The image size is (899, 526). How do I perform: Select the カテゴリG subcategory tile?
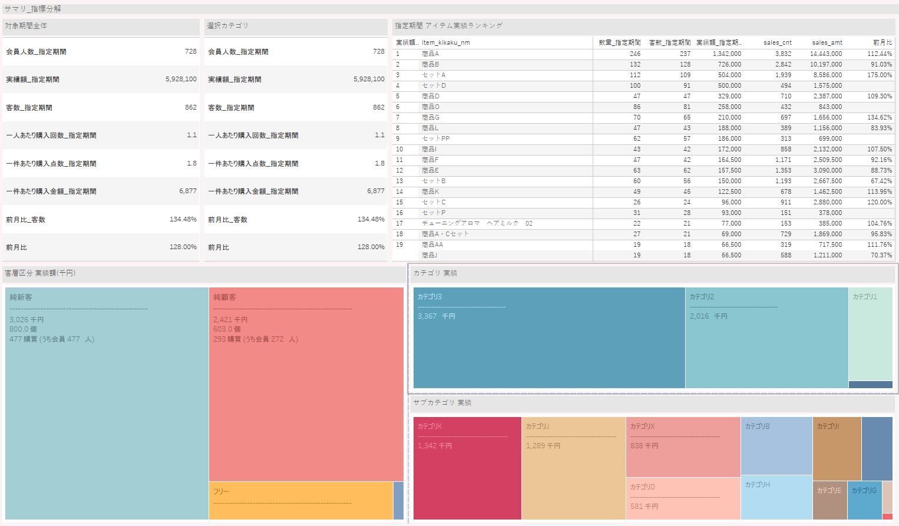pos(865,501)
